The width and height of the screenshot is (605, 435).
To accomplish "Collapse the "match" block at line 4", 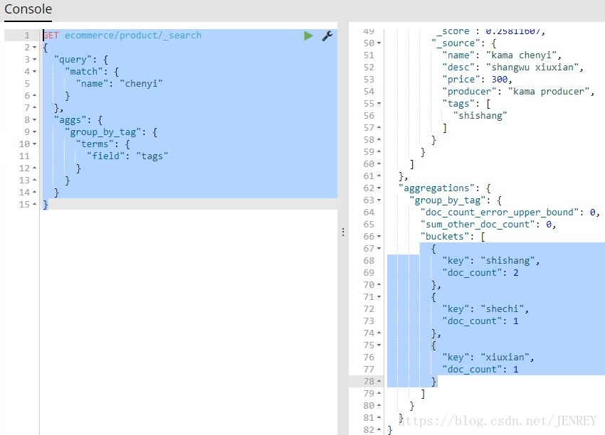I will coord(35,72).
